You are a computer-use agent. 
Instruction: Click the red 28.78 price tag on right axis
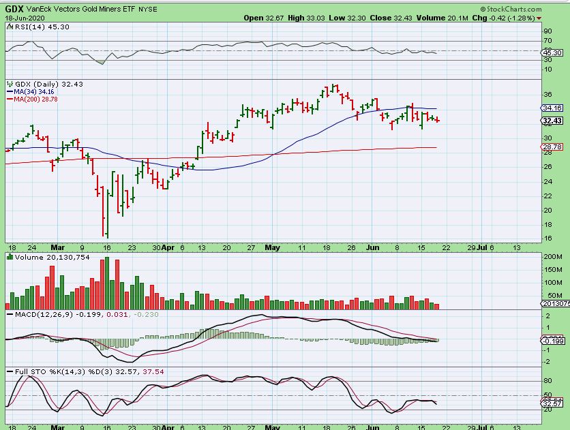552,147
